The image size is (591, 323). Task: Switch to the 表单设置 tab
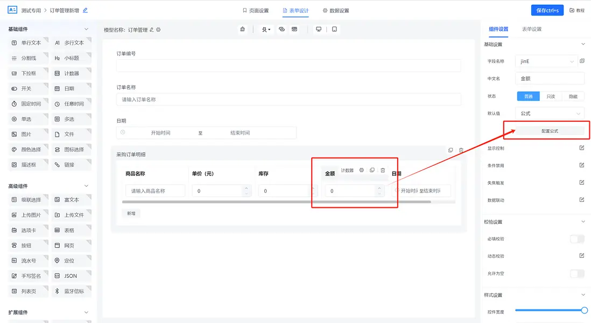[x=531, y=29]
